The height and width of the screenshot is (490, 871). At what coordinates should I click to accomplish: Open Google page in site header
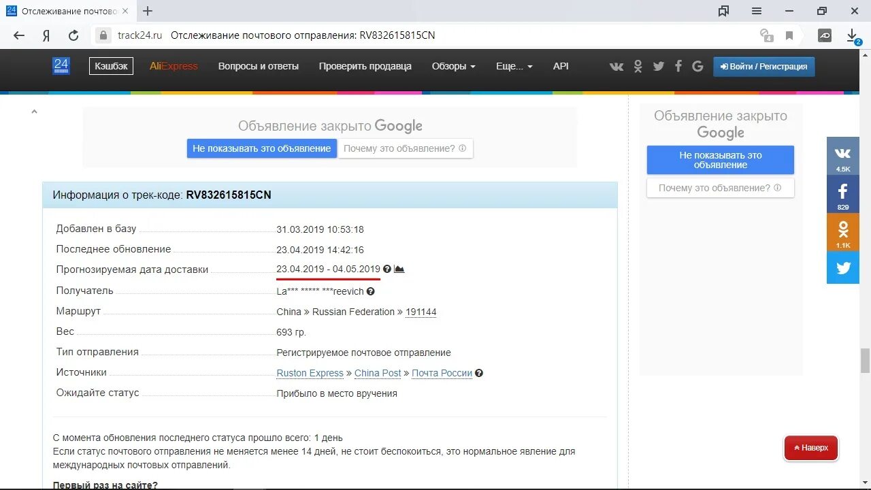click(697, 66)
